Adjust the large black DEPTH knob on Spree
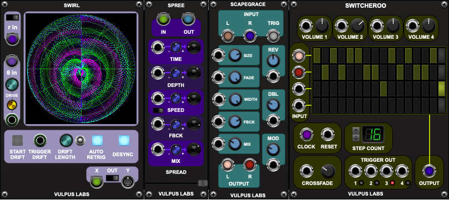The image size is (449, 200). (x=194, y=73)
